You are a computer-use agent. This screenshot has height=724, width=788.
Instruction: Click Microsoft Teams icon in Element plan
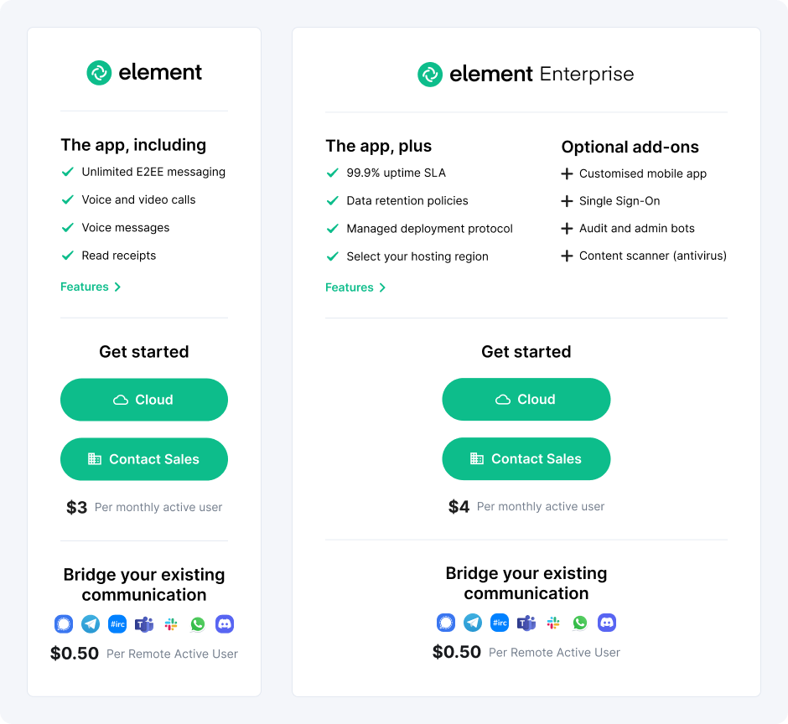[144, 624]
